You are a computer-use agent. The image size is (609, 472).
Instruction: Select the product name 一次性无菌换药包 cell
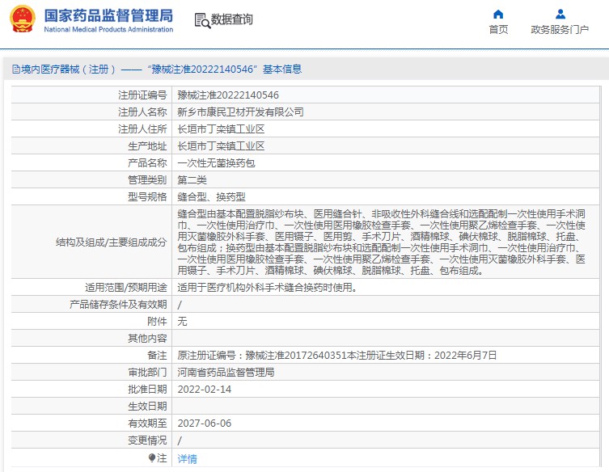click(x=386, y=162)
